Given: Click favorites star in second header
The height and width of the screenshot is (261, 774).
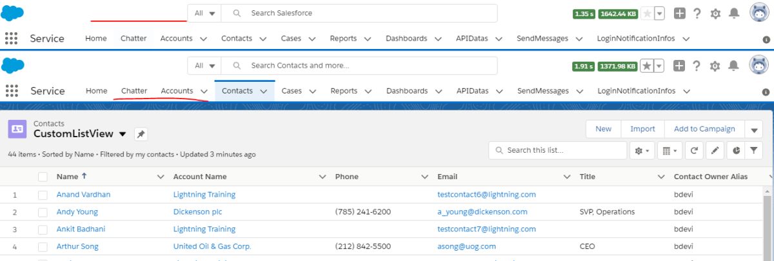Looking at the screenshot, I should click(647, 66).
